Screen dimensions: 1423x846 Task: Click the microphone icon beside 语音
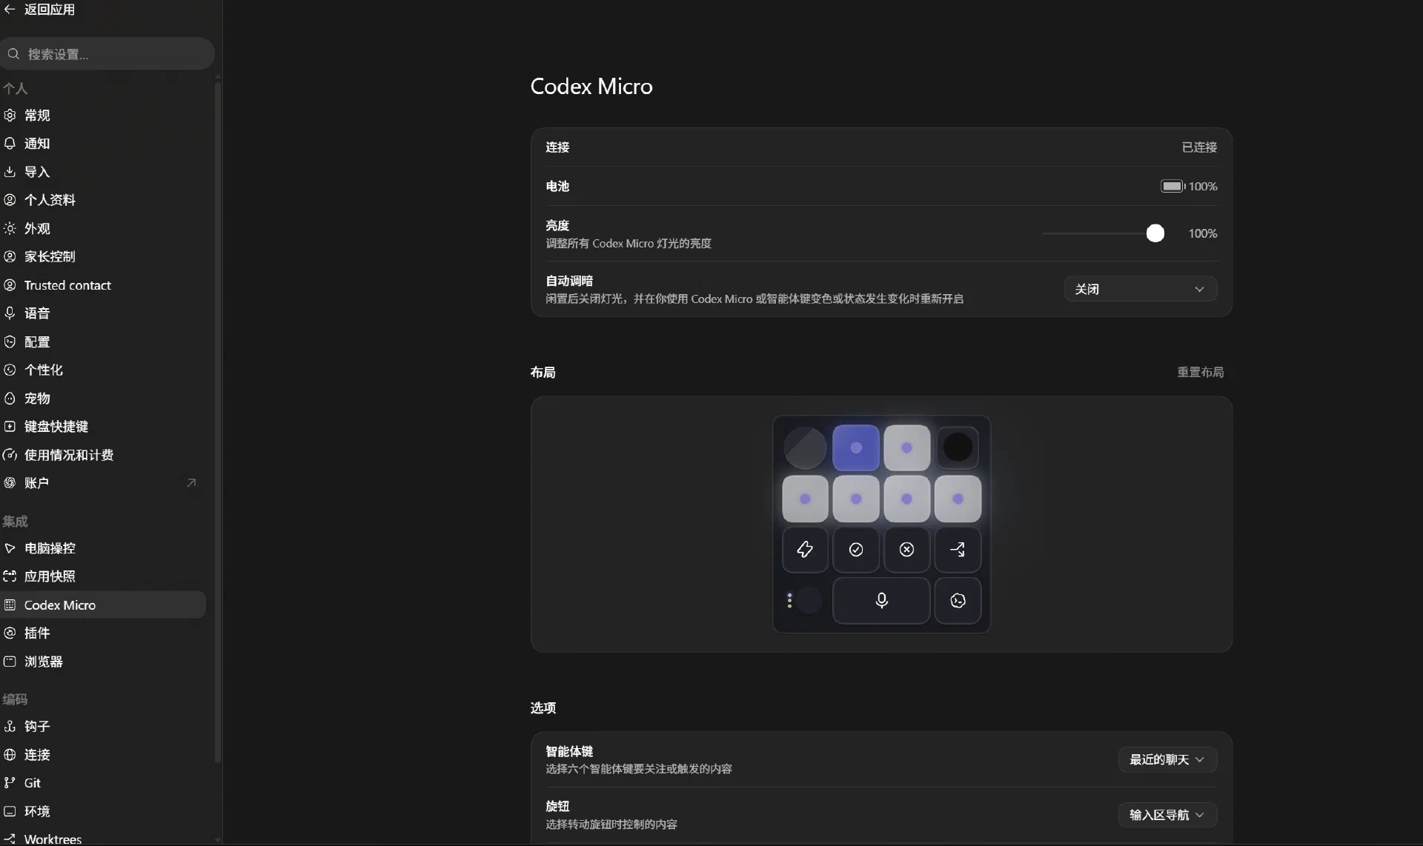point(10,313)
